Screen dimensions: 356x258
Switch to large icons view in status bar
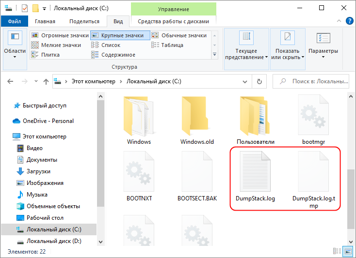(x=348, y=251)
